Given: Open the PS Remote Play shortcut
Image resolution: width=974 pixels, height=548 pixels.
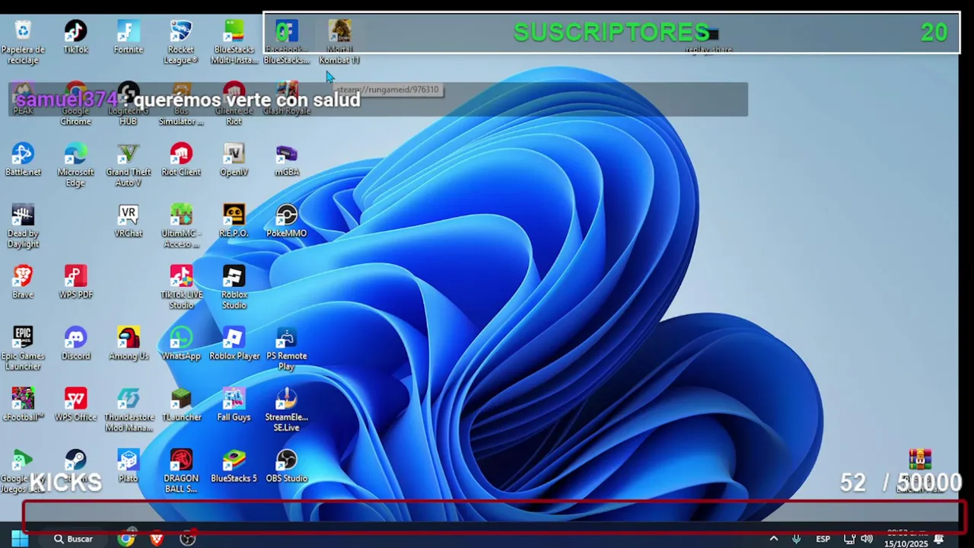Looking at the screenshot, I should click(x=286, y=349).
